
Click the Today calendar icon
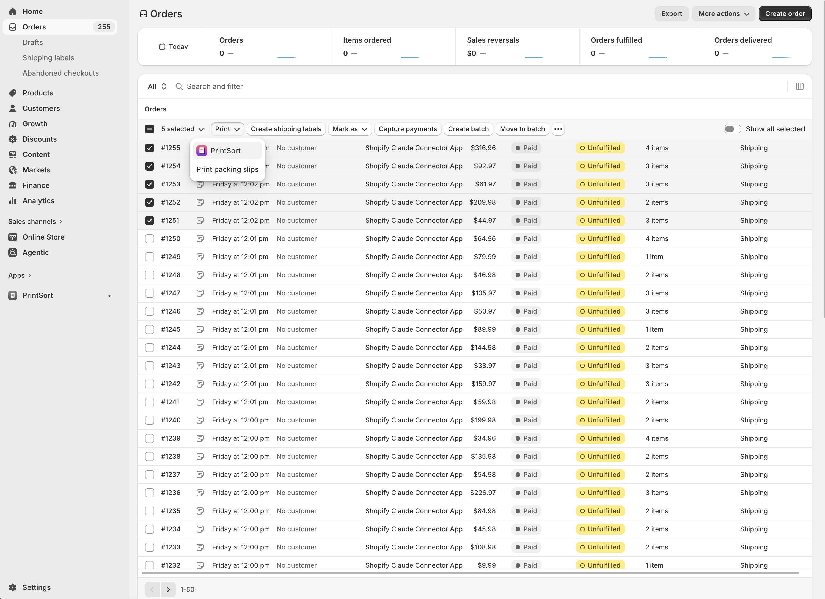point(162,46)
